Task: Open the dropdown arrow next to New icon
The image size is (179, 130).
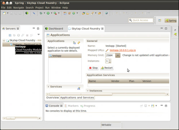Action: pos(8,13)
